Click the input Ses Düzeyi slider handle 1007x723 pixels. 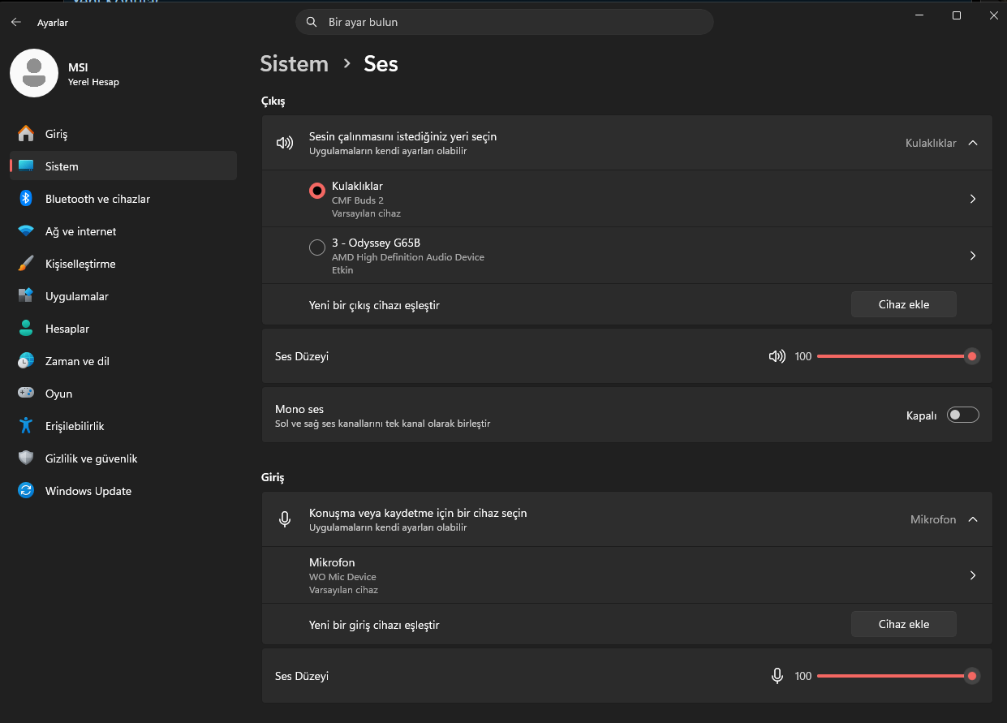click(971, 676)
